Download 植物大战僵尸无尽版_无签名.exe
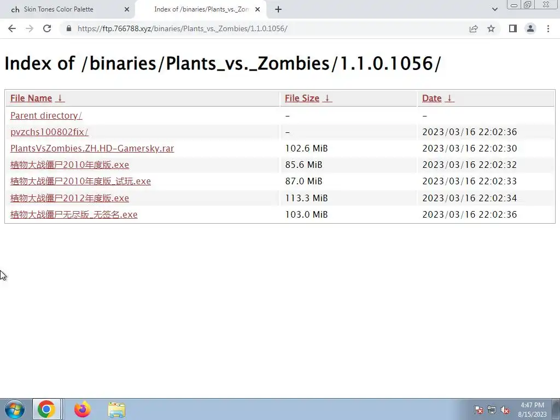The image size is (560, 420). point(74,214)
